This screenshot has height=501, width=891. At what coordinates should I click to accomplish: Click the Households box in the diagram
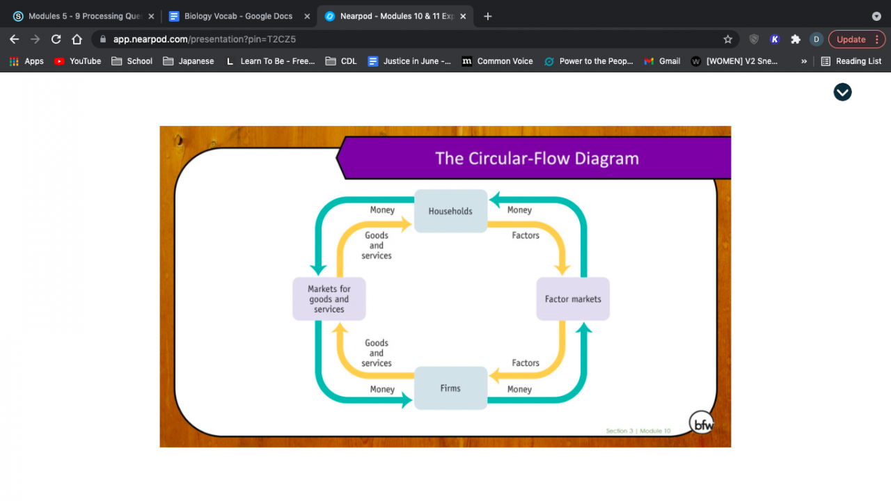point(450,211)
